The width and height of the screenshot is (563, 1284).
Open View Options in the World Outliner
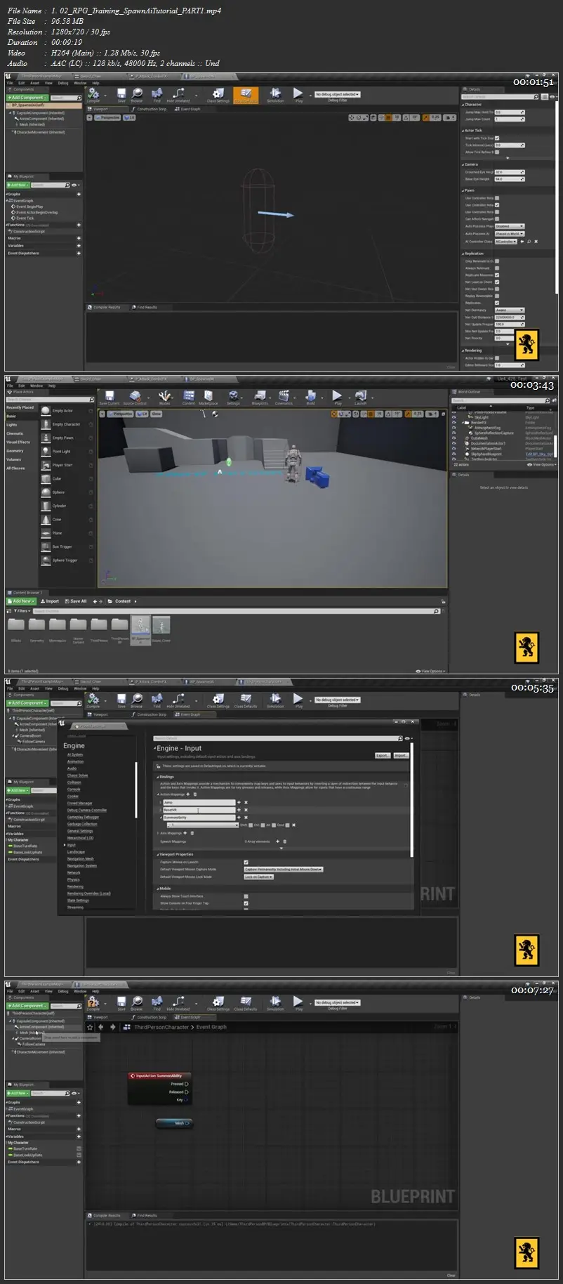pos(543,464)
